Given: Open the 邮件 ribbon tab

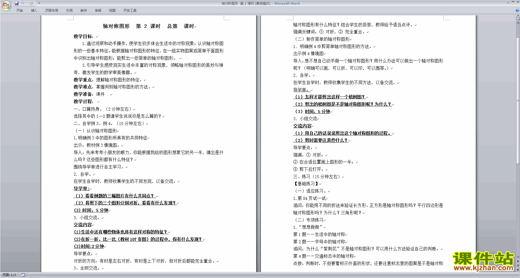Looking at the screenshot, I should coord(84,11).
